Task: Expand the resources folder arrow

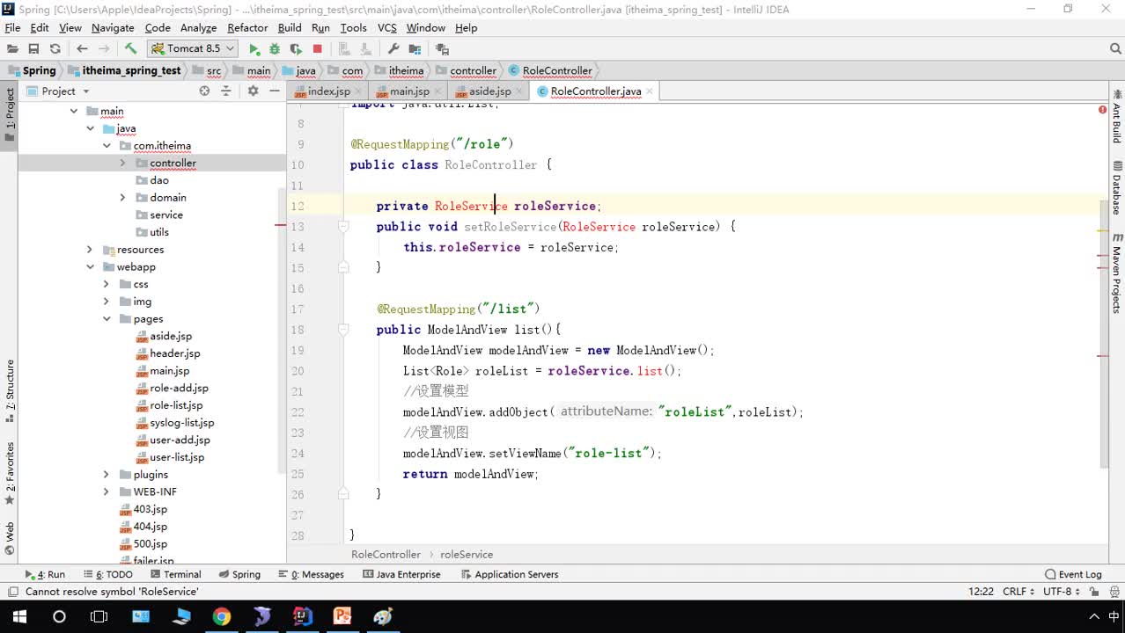Action: (x=90, y=250)
